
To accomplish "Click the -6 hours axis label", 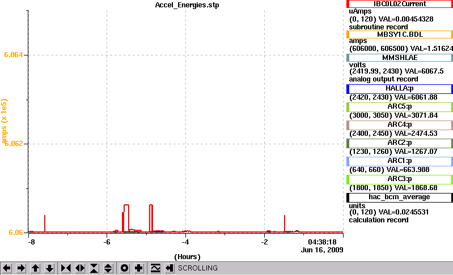I will click(107, 242).
